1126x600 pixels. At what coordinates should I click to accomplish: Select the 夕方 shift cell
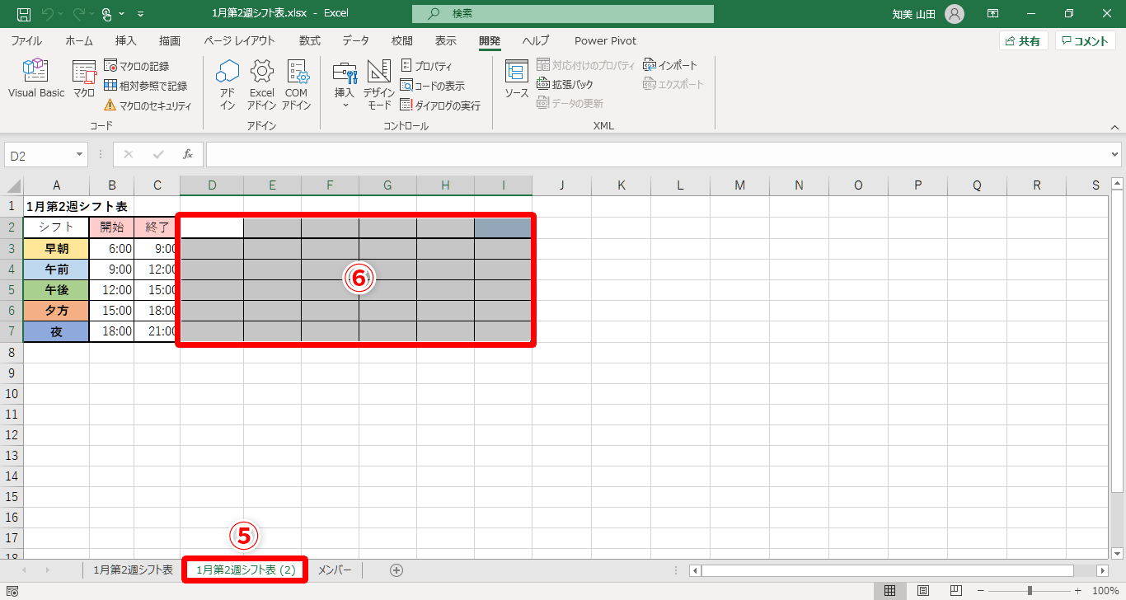pos(56,311)
